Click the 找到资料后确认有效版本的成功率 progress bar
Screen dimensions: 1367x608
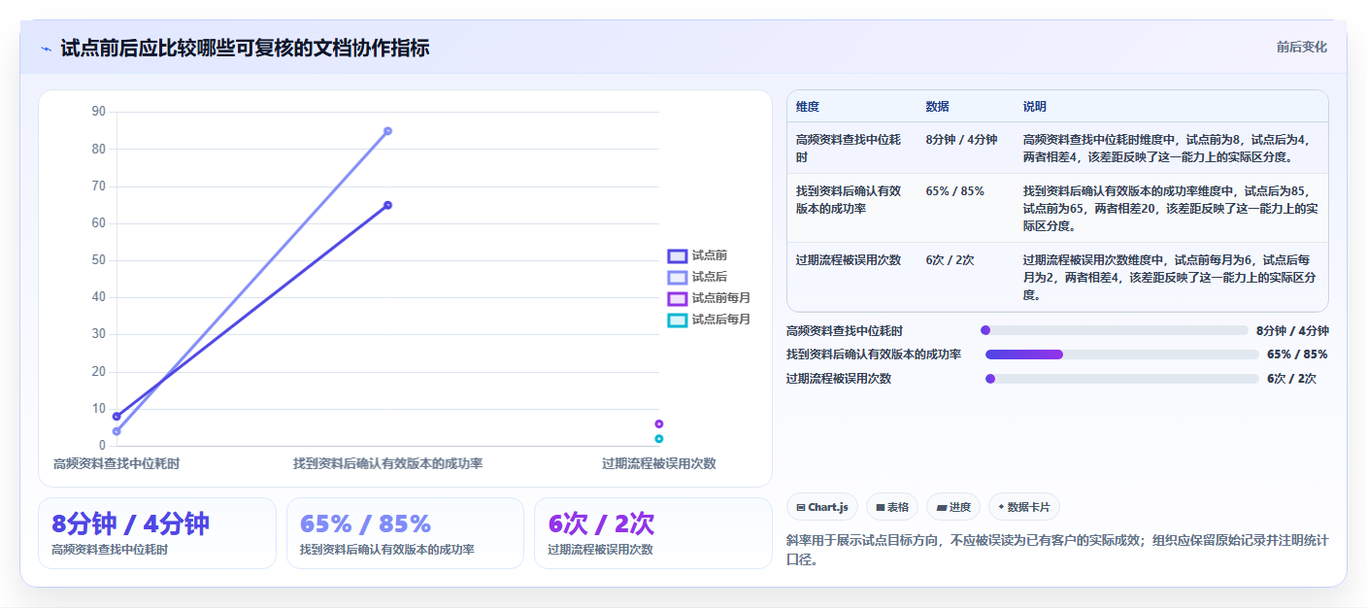pos(1121,355)
